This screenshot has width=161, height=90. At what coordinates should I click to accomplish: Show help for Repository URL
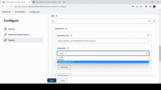point(71,35)
